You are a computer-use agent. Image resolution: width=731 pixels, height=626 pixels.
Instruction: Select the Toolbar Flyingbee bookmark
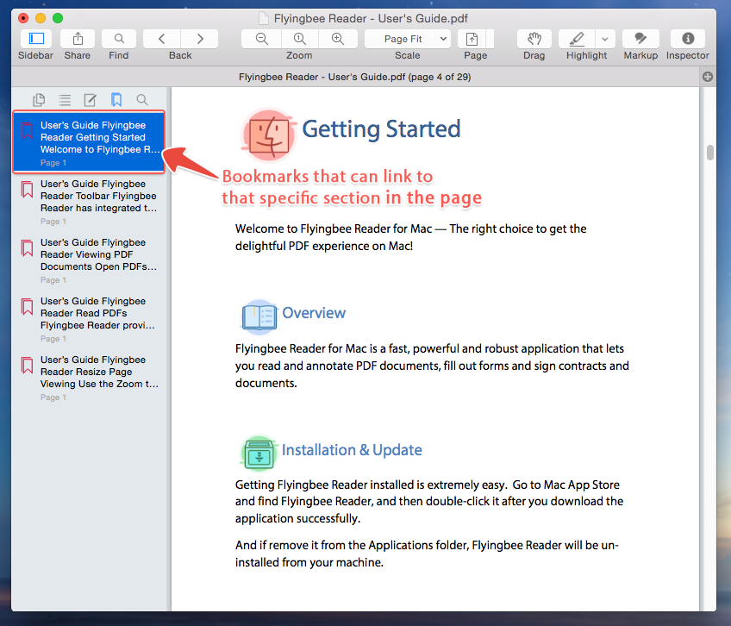click(89, 202)
